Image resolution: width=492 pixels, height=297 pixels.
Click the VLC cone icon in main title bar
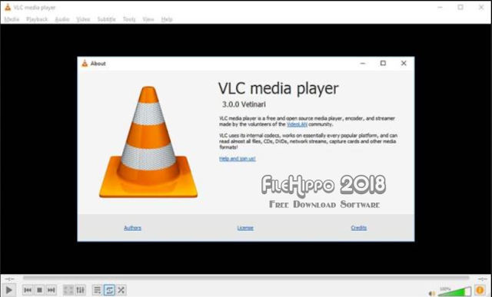(x=8, y=7)
